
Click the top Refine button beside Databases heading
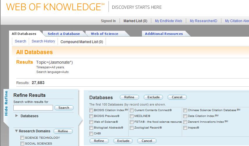(129, 97)
